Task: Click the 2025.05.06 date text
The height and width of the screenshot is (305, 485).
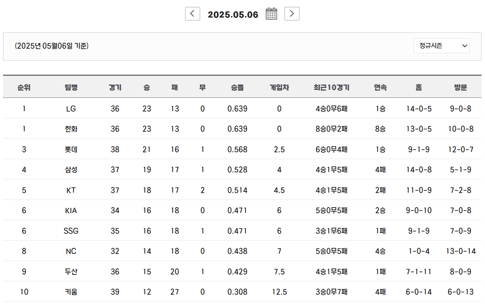Action: pos(233,14)
